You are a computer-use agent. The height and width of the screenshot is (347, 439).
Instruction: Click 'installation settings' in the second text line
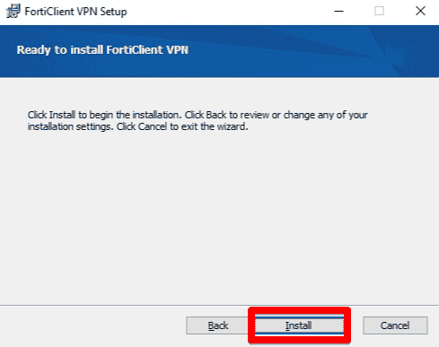(70, 126)
